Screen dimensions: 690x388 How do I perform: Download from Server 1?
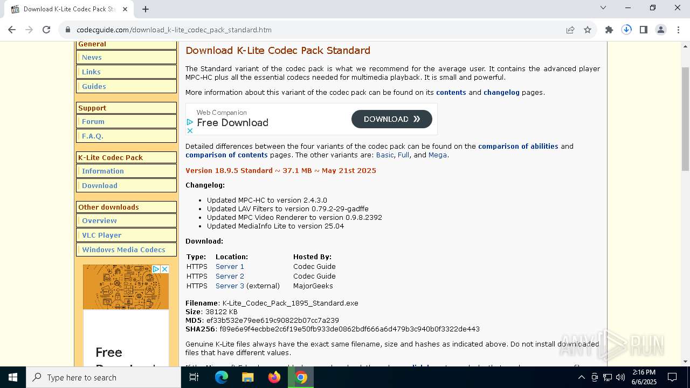(x=230, y=267)
